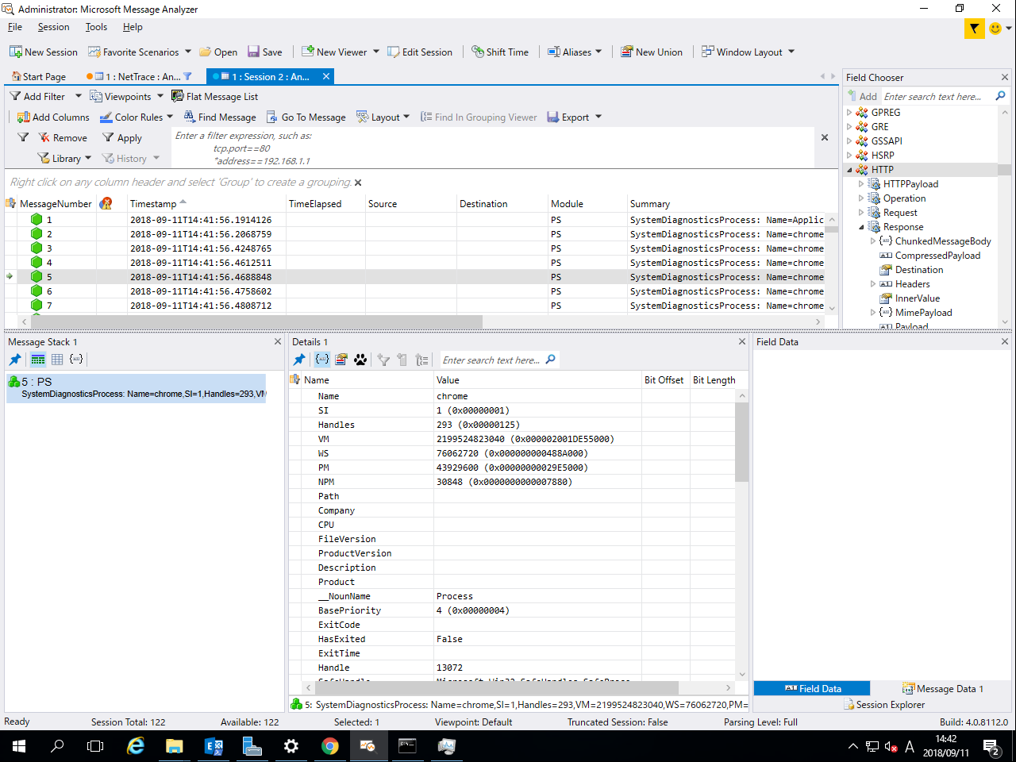The width and height of the screenshot is (1016, 762).
Task: Click Edit Session
Action: pos(421,52)
